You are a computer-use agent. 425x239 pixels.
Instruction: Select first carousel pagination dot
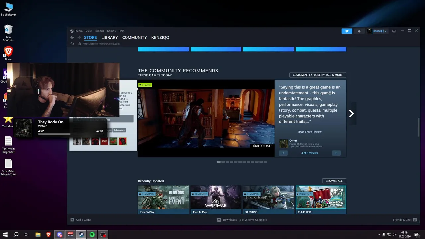[219, 162]
